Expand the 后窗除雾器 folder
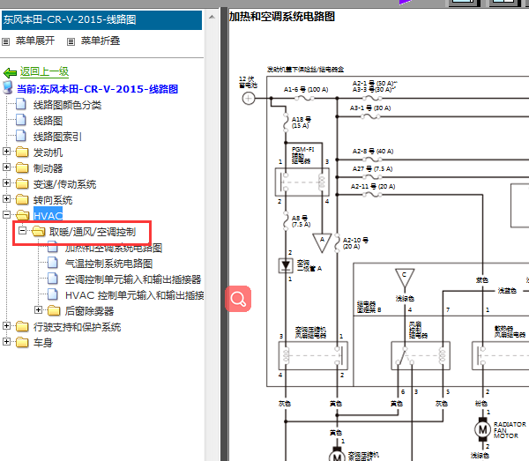The width and height of the screenshot is (529, 461). [x=38, y=309]
